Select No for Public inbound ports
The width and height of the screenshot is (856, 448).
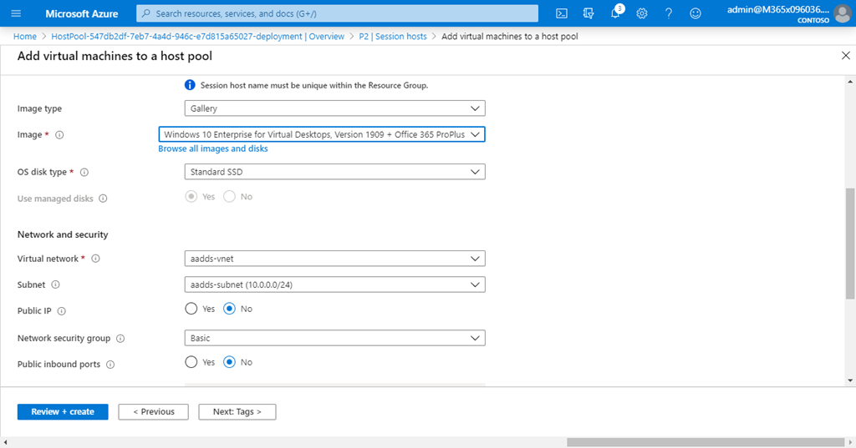[229, 362]
